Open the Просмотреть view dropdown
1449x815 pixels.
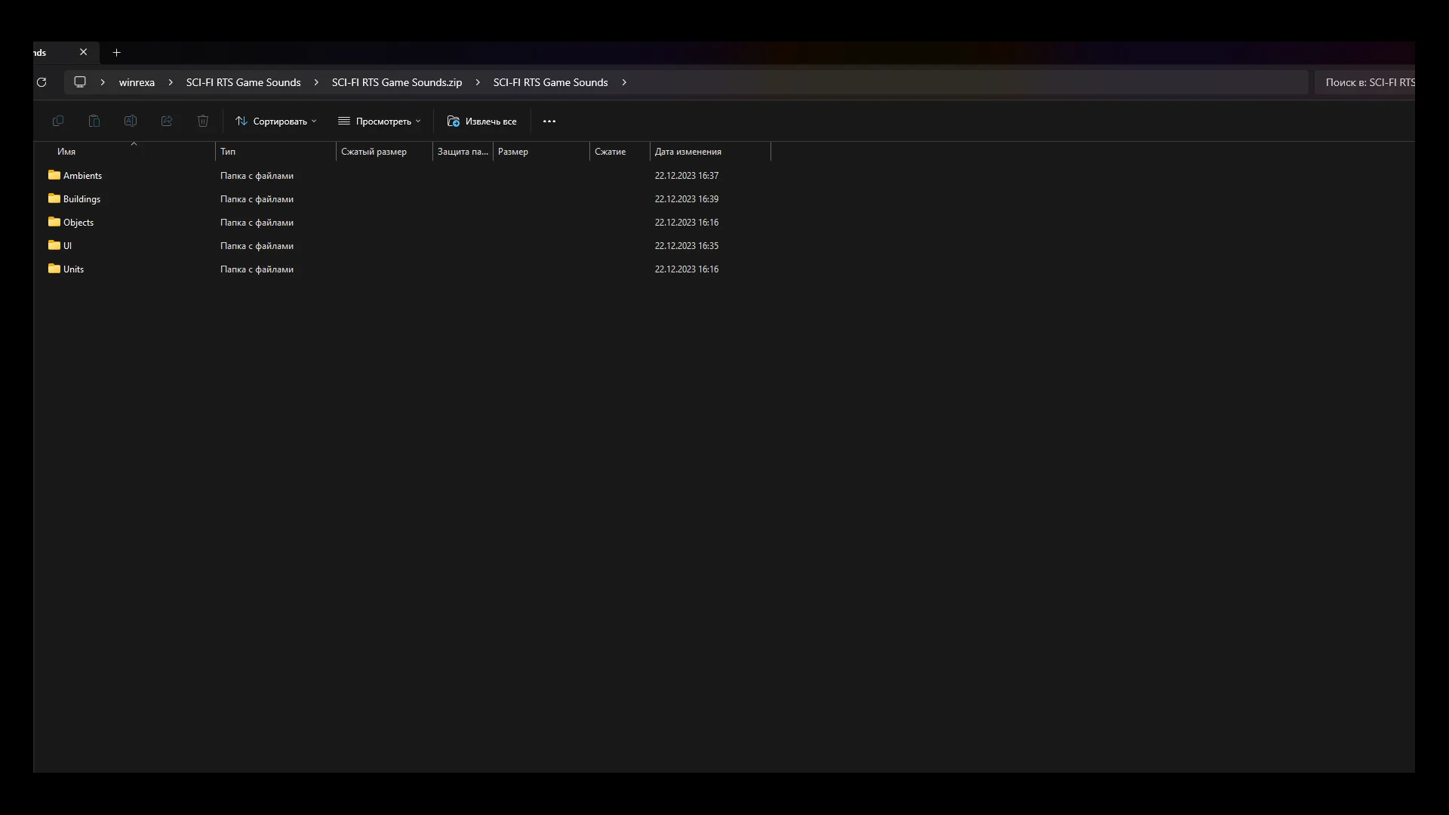pos(380,121)
